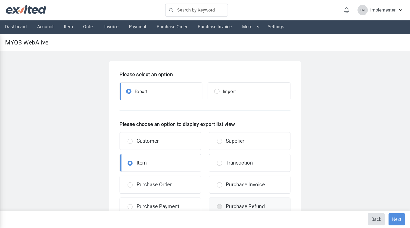Open the Order menu
This screenshot has height=228, width=410.
click(89, 27)
